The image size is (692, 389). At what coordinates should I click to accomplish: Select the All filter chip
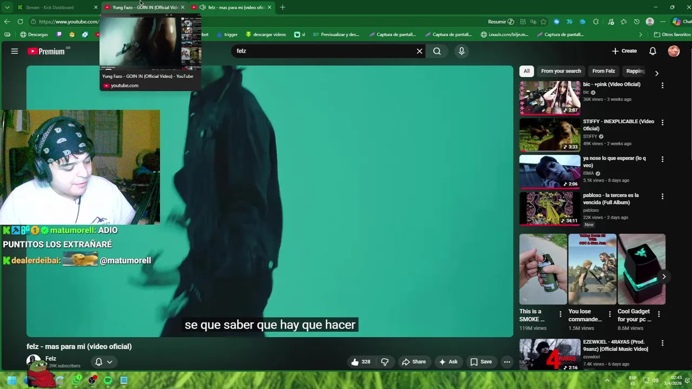coord(527,71)
